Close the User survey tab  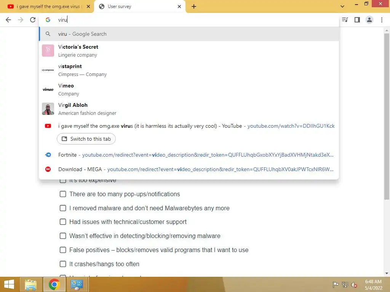[179, 6]
